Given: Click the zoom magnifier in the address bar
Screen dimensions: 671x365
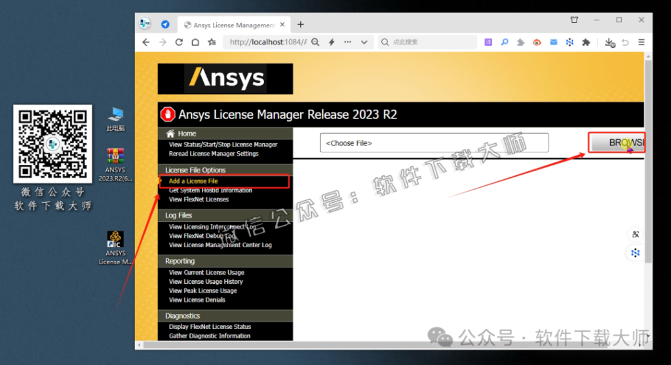Looking at the screenshot, I should point(315,42).
